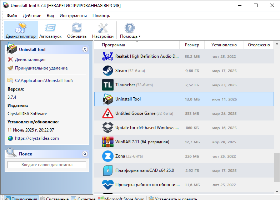Click the list scrollbar up arrow
This screenshot has width=280, height=200.
pos(277,44)
